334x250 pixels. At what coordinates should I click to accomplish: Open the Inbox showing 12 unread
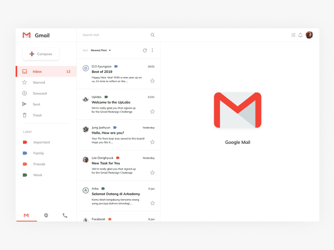[37, 71]
